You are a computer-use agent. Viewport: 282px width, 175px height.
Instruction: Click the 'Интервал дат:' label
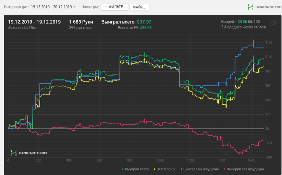(17, 7)
